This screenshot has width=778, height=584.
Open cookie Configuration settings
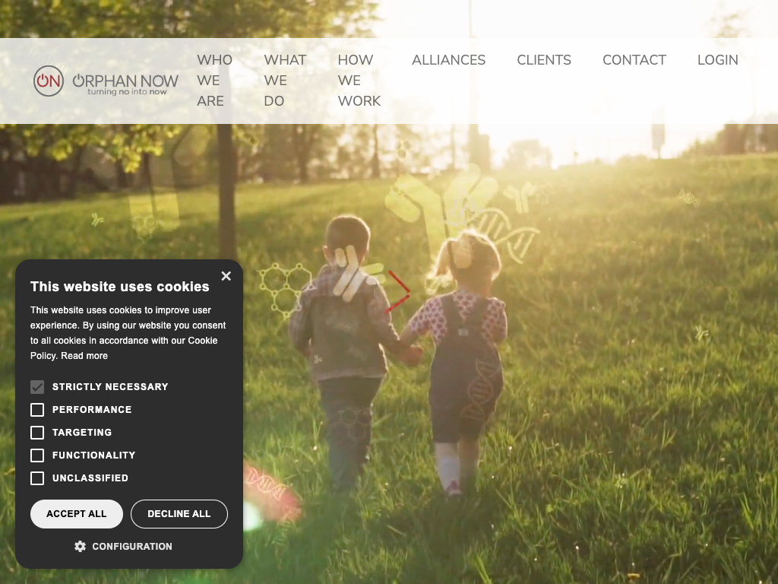pos(123,546)
